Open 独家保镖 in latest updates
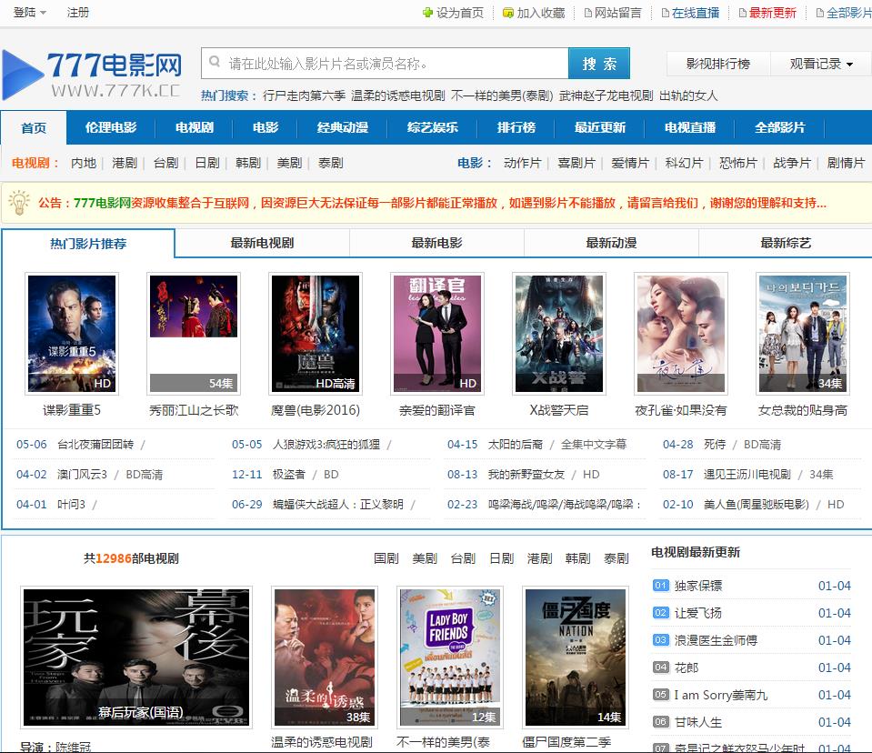Viewport: 872px width, 753px height. click(x=698, y=586)
